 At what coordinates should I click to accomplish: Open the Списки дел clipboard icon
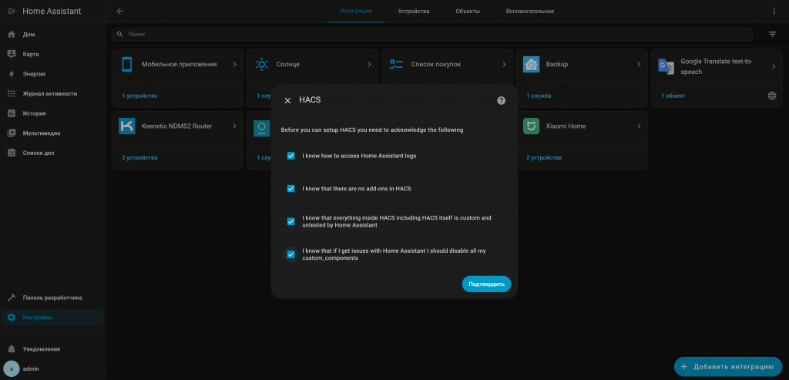pos(12,153)
